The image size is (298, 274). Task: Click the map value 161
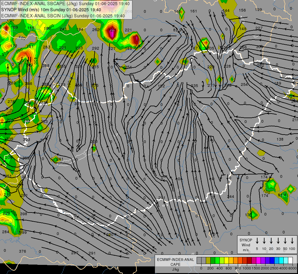[x=194, y=11]
